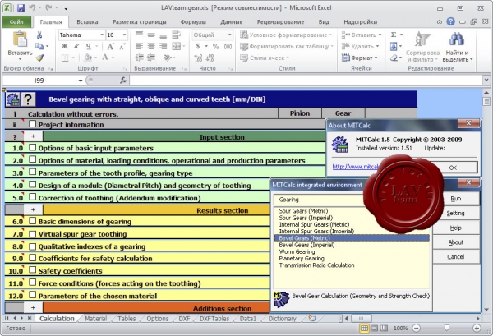Click the Increase decimal icon
493x336 pixels.
pos(198,58)
